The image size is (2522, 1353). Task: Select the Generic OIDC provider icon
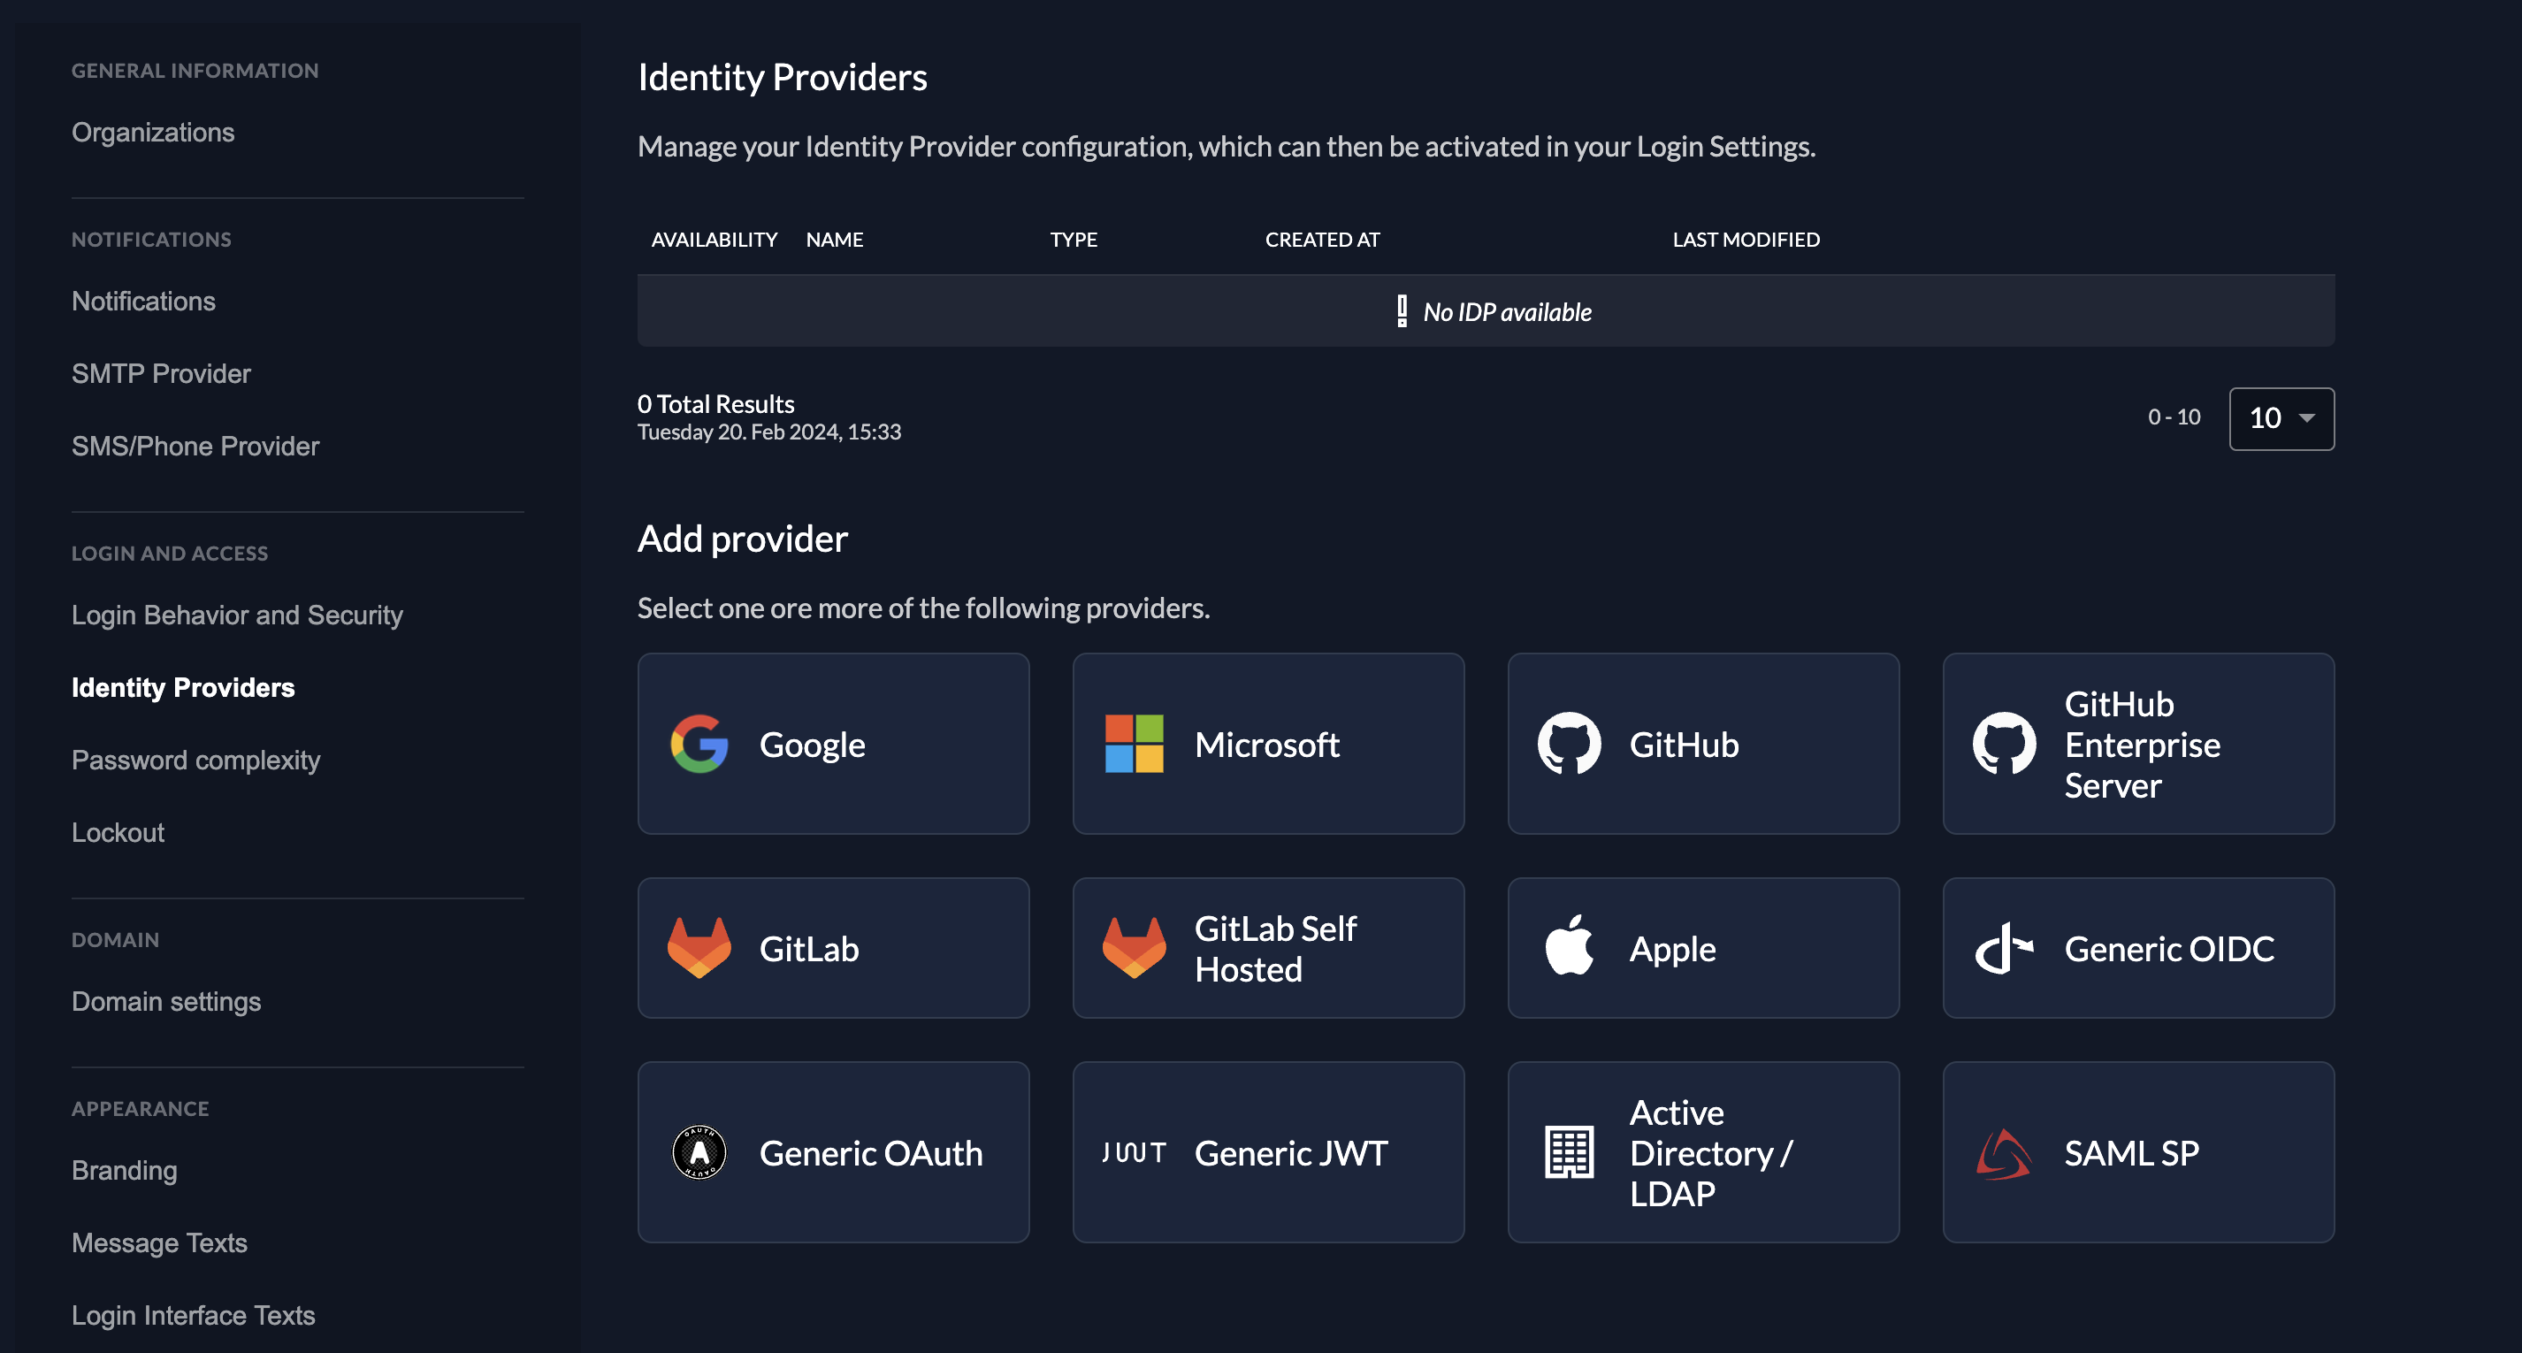pyautogui.click(x=2003, y=948)
